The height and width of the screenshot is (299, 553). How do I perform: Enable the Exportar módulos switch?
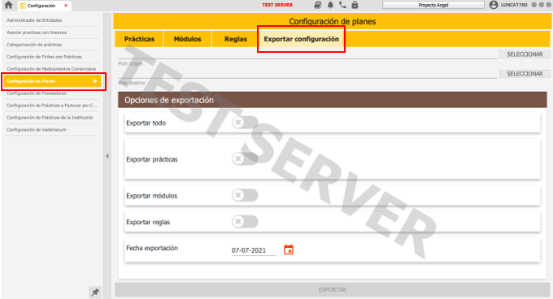[245, 195]
